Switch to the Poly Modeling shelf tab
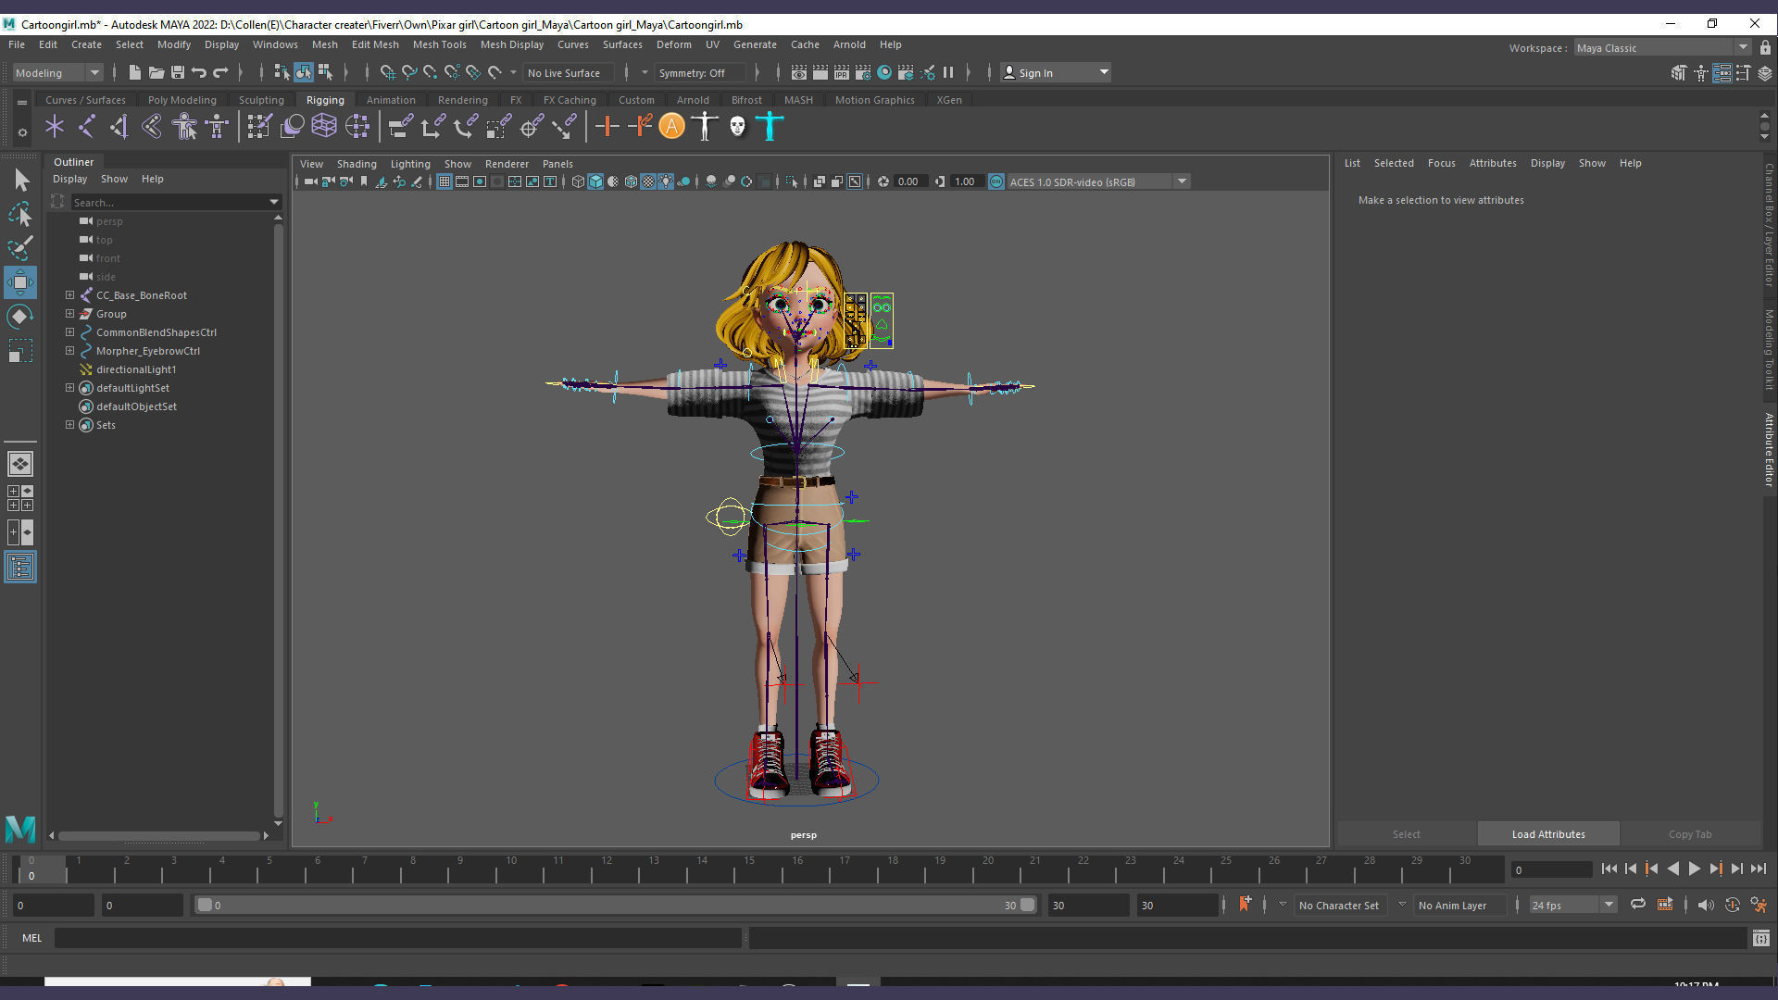Image resolution: width=1778 pixels, height=1000 pixels. pyautogui.click(x=182, y=100)
